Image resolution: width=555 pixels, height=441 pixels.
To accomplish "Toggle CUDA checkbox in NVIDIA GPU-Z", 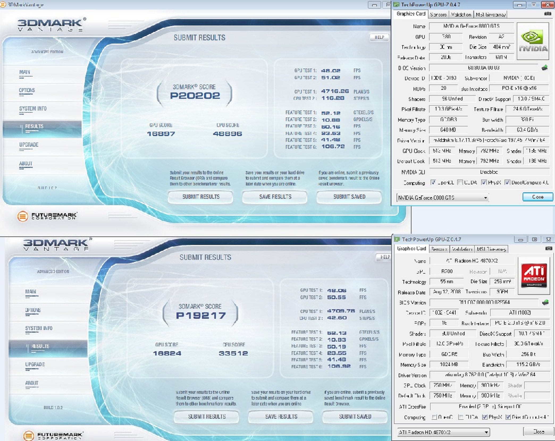I will coord(460,182).
